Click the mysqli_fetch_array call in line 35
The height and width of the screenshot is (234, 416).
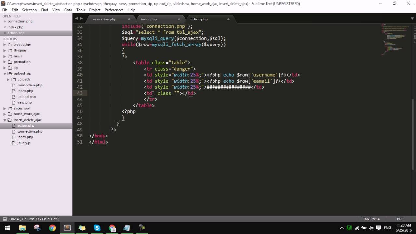tap(176, 45)
